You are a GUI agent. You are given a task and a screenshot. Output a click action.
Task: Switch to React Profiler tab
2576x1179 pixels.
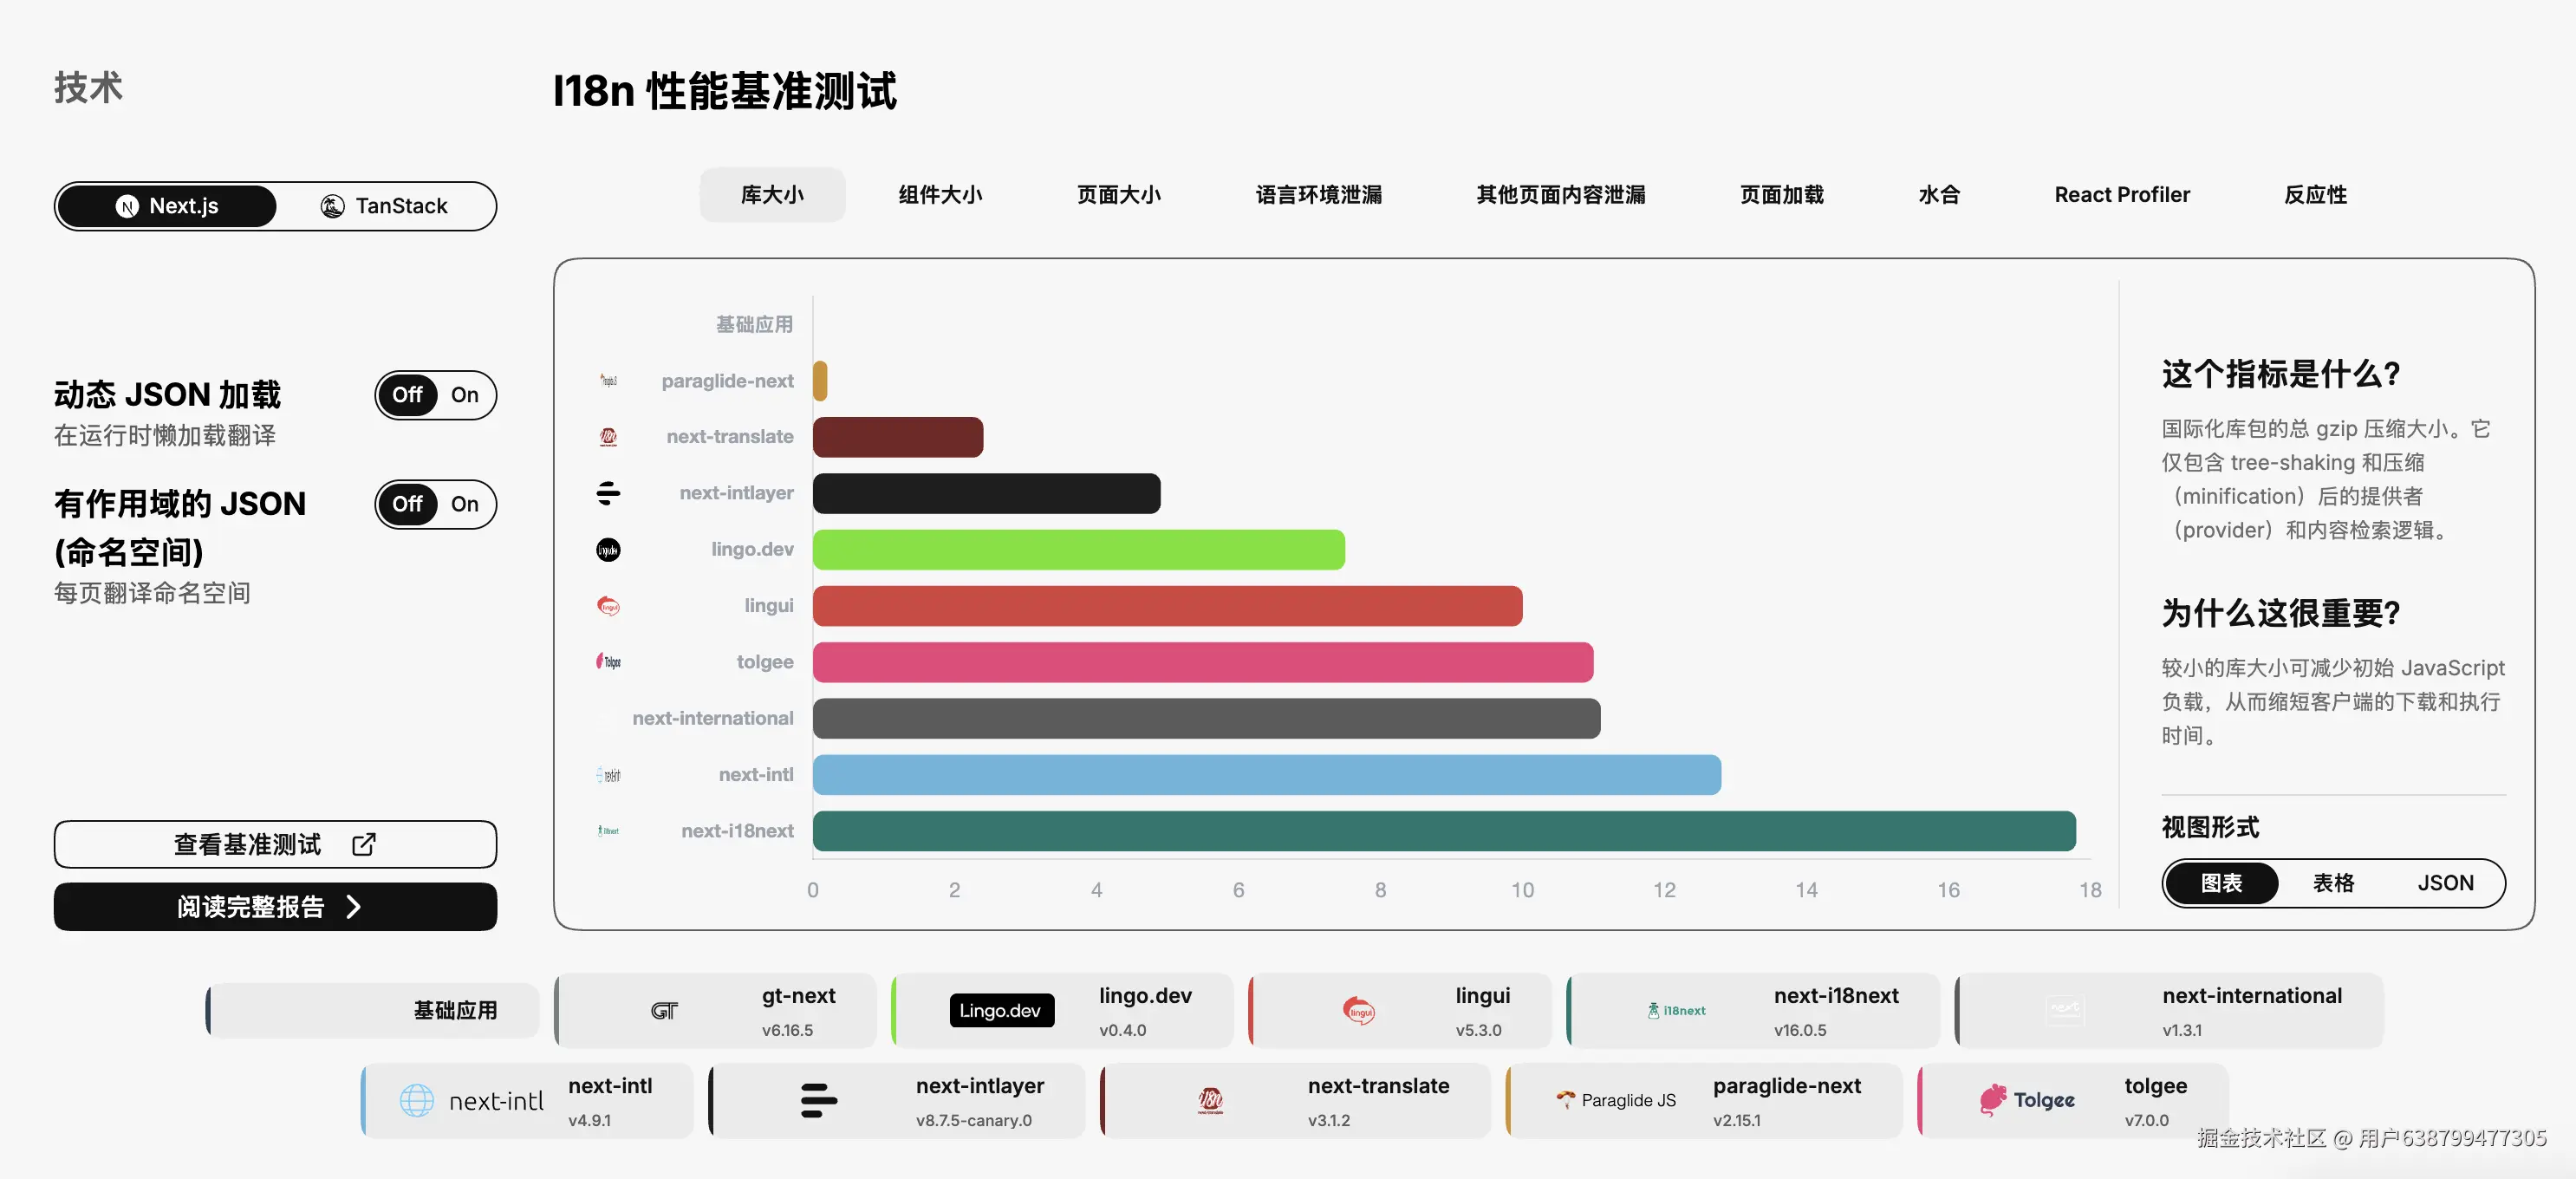click(2121, 195)
